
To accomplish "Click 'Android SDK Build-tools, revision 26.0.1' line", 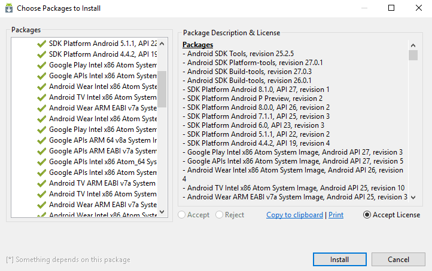I will point(247,81).
